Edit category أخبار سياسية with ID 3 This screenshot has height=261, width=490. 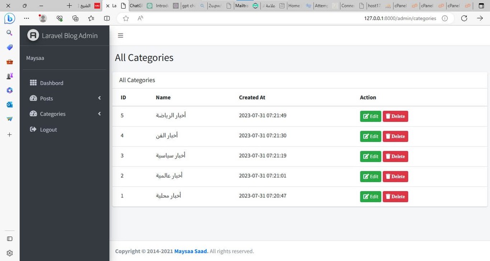[x=370, y=156]
